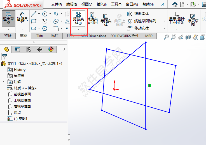Open the Window (窗口) menu
The height and width of the screenshot is (145, 206).
pos(132,4)
